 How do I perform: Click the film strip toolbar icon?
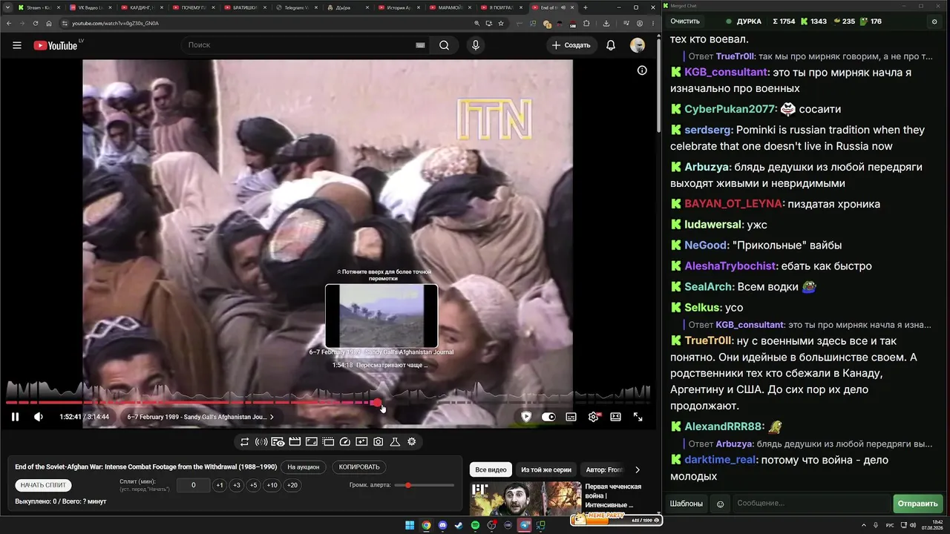pos(328,442)
